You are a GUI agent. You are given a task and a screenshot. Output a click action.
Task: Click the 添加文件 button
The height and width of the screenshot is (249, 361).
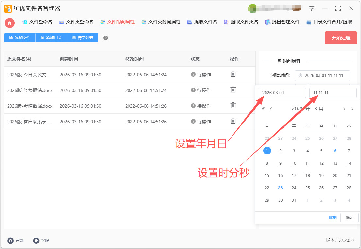tap(20, 38)
